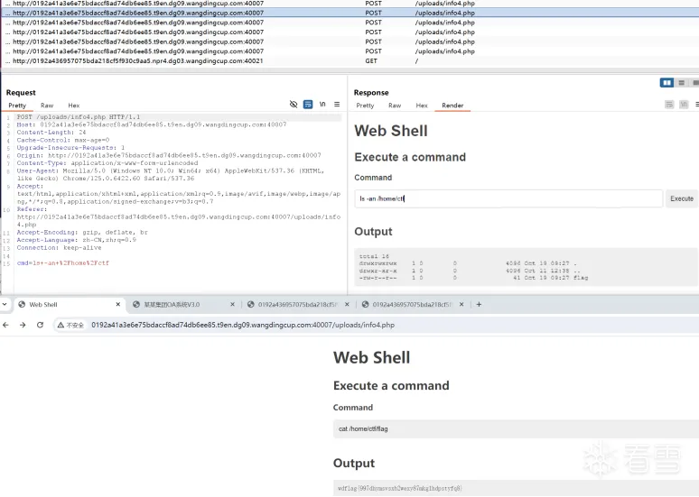
Task: Click the browser address bar URL
Action: [x=243, y=325]
